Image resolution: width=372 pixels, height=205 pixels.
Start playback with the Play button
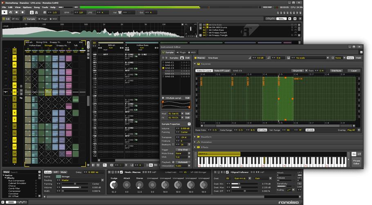(x=4, y=12)
